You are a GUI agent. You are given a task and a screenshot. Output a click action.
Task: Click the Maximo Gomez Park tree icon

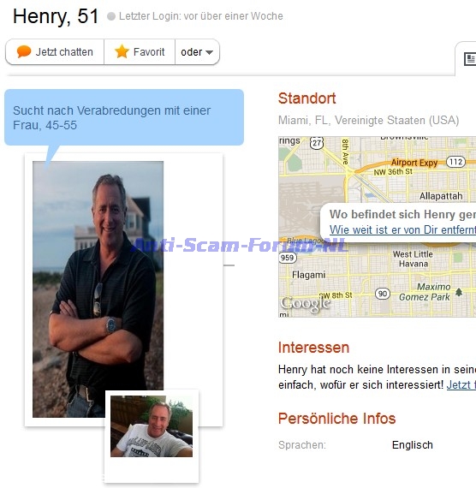pyautogui.click(x=459, y=292)
